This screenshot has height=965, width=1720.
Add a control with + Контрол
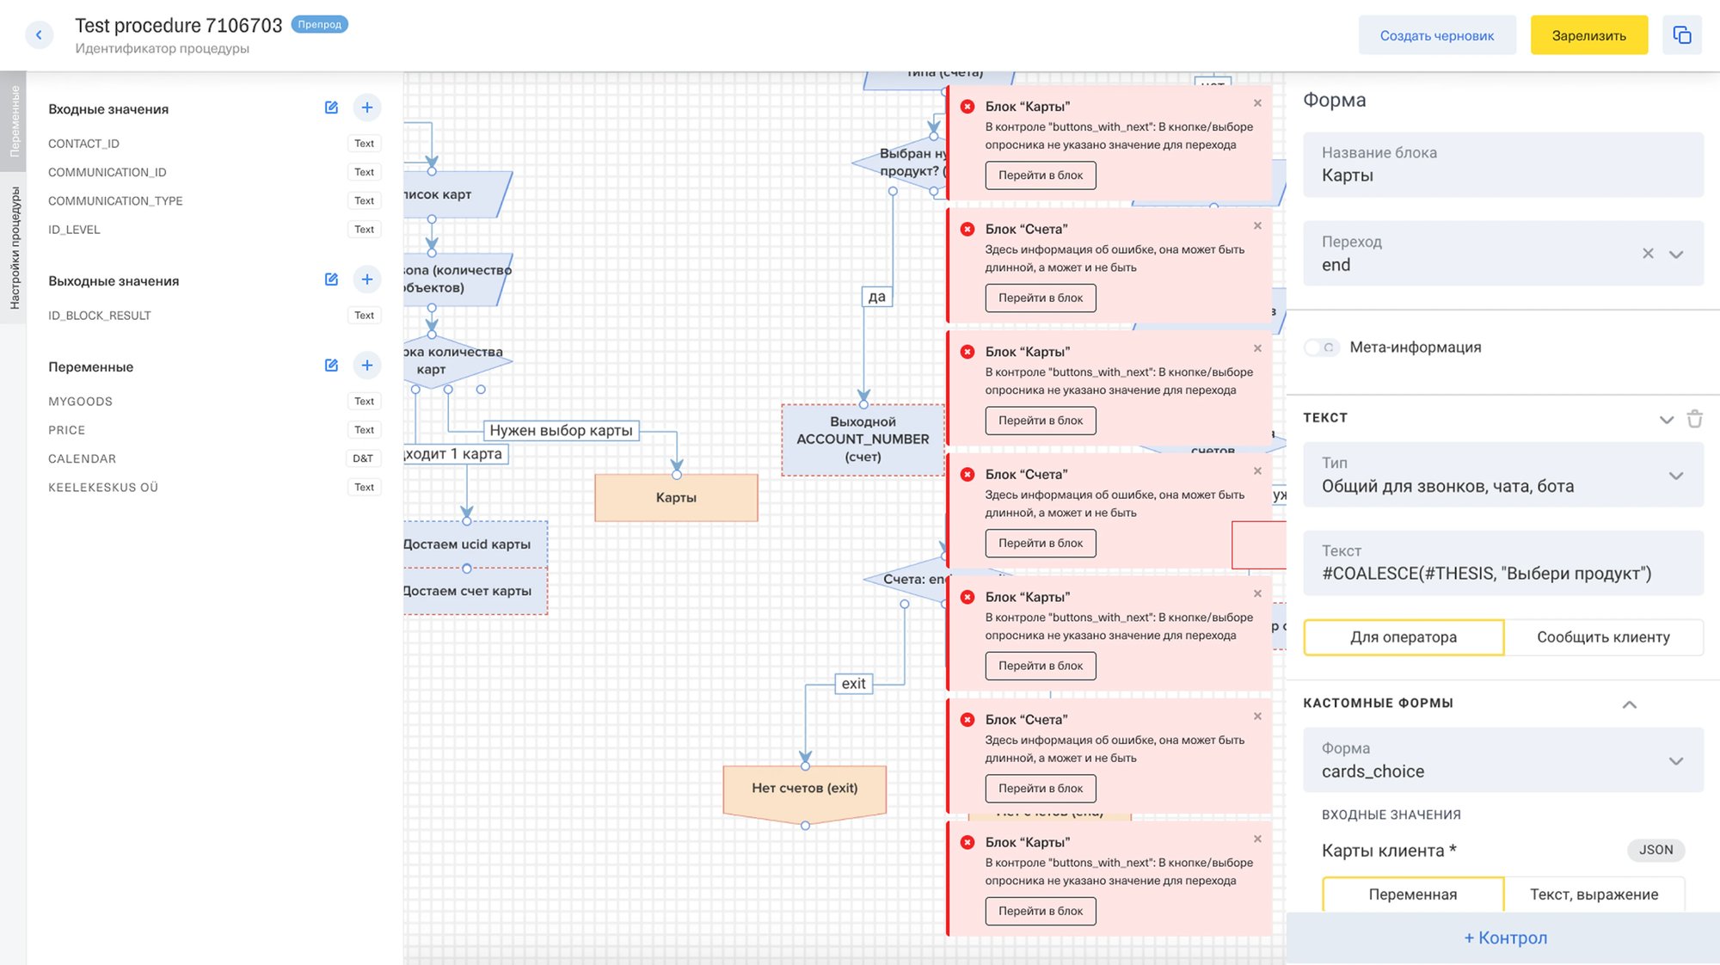1505,938
